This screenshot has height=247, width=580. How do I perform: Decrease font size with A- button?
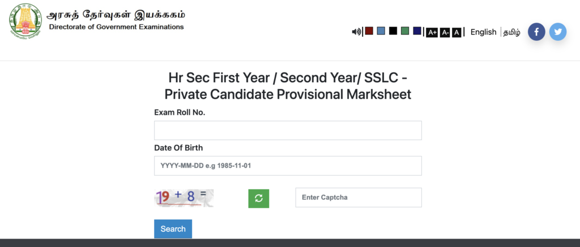click(445, 32)
